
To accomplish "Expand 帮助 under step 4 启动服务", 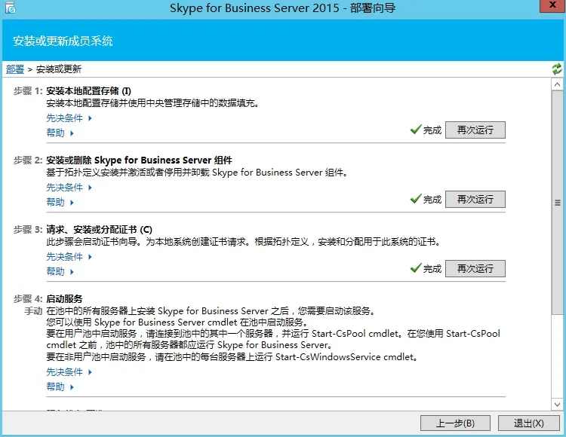I will [60, 387].
